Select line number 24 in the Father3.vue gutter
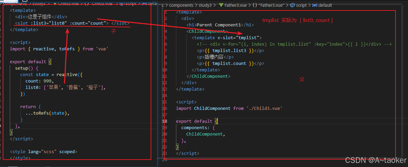408x167 pixels. coord(165,160)
